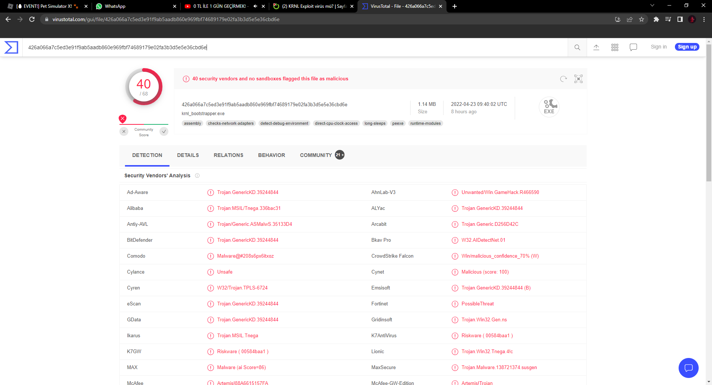
Task: Click the assembly tag
Action: (x=192, y=124)
